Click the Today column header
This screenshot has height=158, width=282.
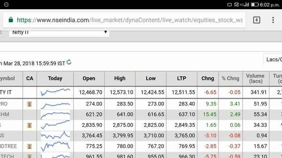[x=55, y=79]
